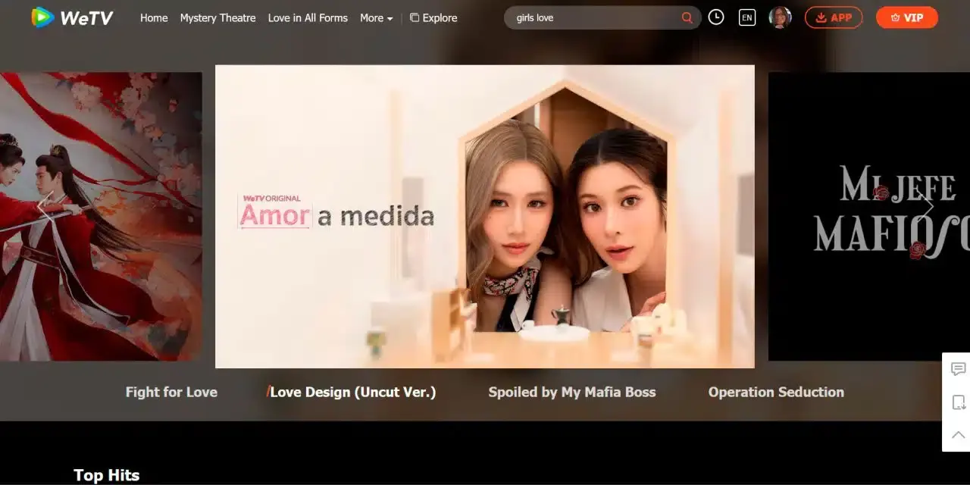
Task: Open the EN language selector
Action: 747,17
